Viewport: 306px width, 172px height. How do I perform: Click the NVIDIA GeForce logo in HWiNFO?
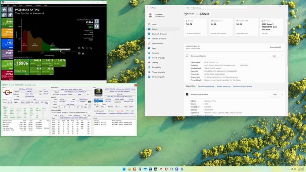pos(98,92)
